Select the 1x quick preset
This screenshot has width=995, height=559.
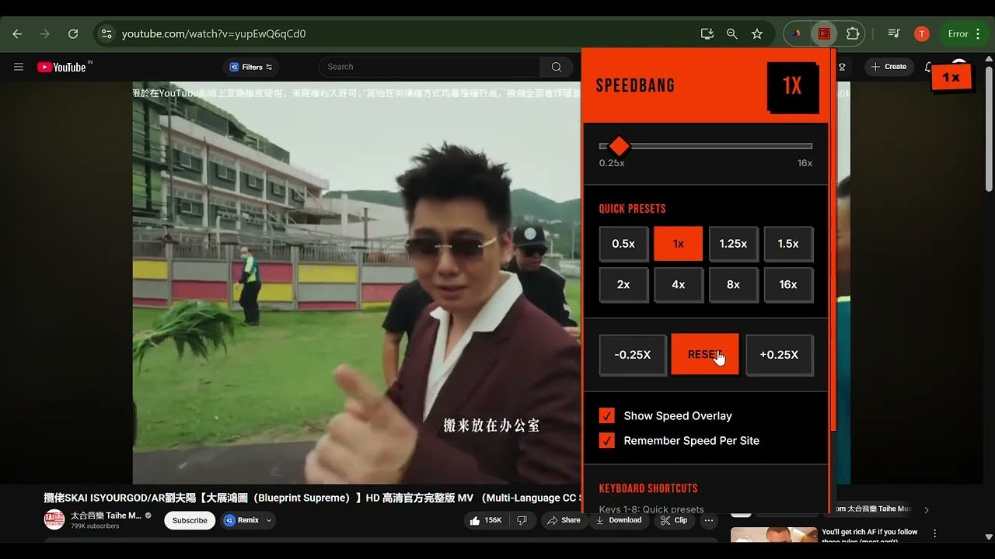click(679, 244)
